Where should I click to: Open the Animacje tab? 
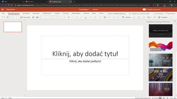coord(66,13)
